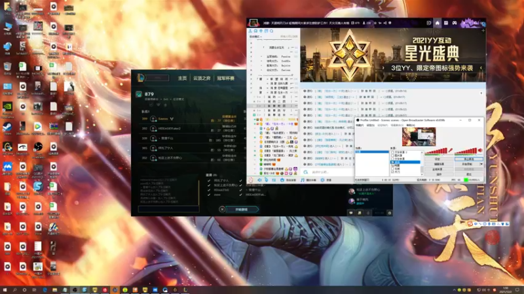
Task: Click the OBS edit scene button
Action: coord(440,164)
